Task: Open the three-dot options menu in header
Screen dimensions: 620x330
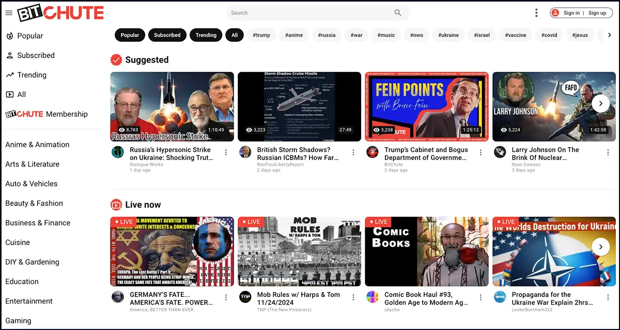Action: point(536,13)
